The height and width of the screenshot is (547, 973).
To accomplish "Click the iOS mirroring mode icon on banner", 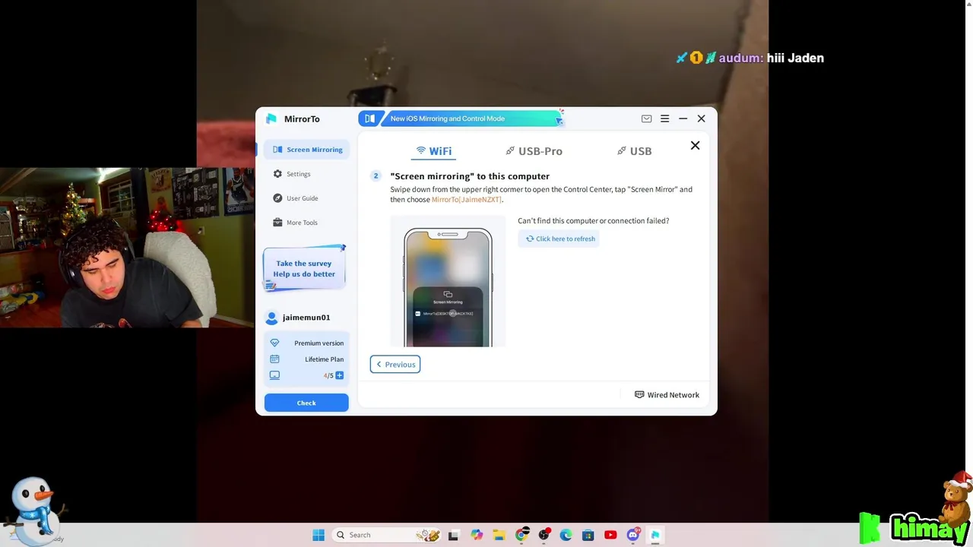I will coord(369,119).
